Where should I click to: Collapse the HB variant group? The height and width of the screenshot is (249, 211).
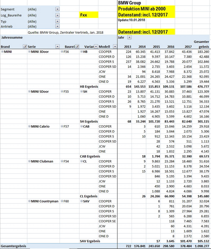pos(81,51)
